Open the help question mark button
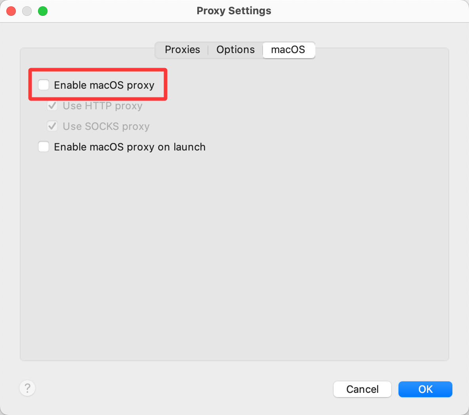The width and height of the screenshot is (469, 415). pos(27,388)
